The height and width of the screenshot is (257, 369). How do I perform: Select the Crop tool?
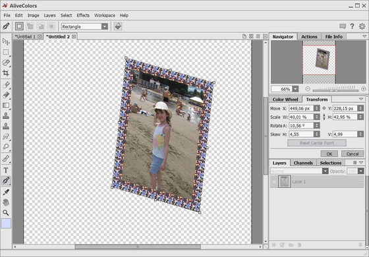(x=6, y=73)
